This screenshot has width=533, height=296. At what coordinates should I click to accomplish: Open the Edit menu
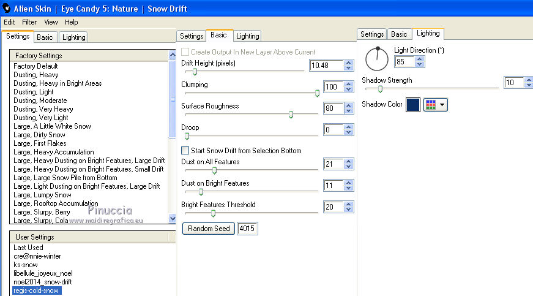(9, 22)
